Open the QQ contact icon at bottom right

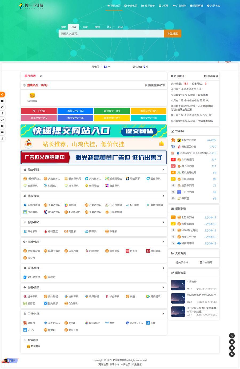tap(231, 342)
